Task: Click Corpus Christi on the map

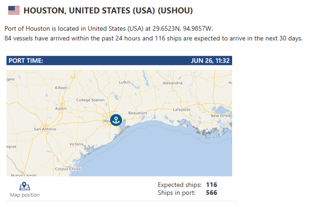Action: click(x=68, y=169)
